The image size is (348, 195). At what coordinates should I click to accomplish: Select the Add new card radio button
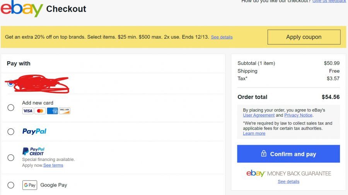tap(11, 108)
